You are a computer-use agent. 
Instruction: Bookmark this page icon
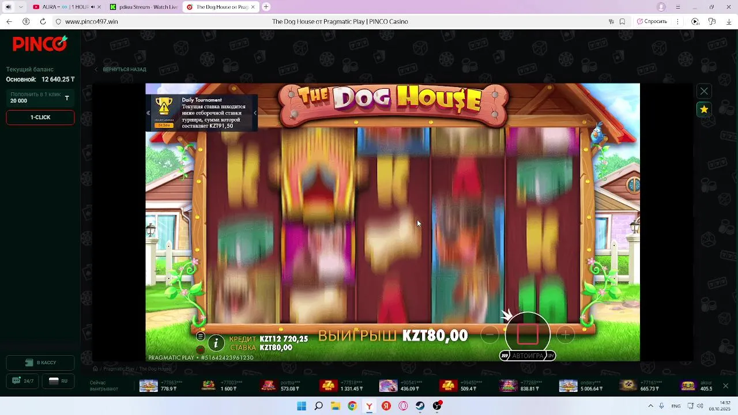point(622,21)
